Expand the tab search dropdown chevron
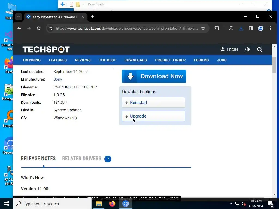 tap(19, 17)
